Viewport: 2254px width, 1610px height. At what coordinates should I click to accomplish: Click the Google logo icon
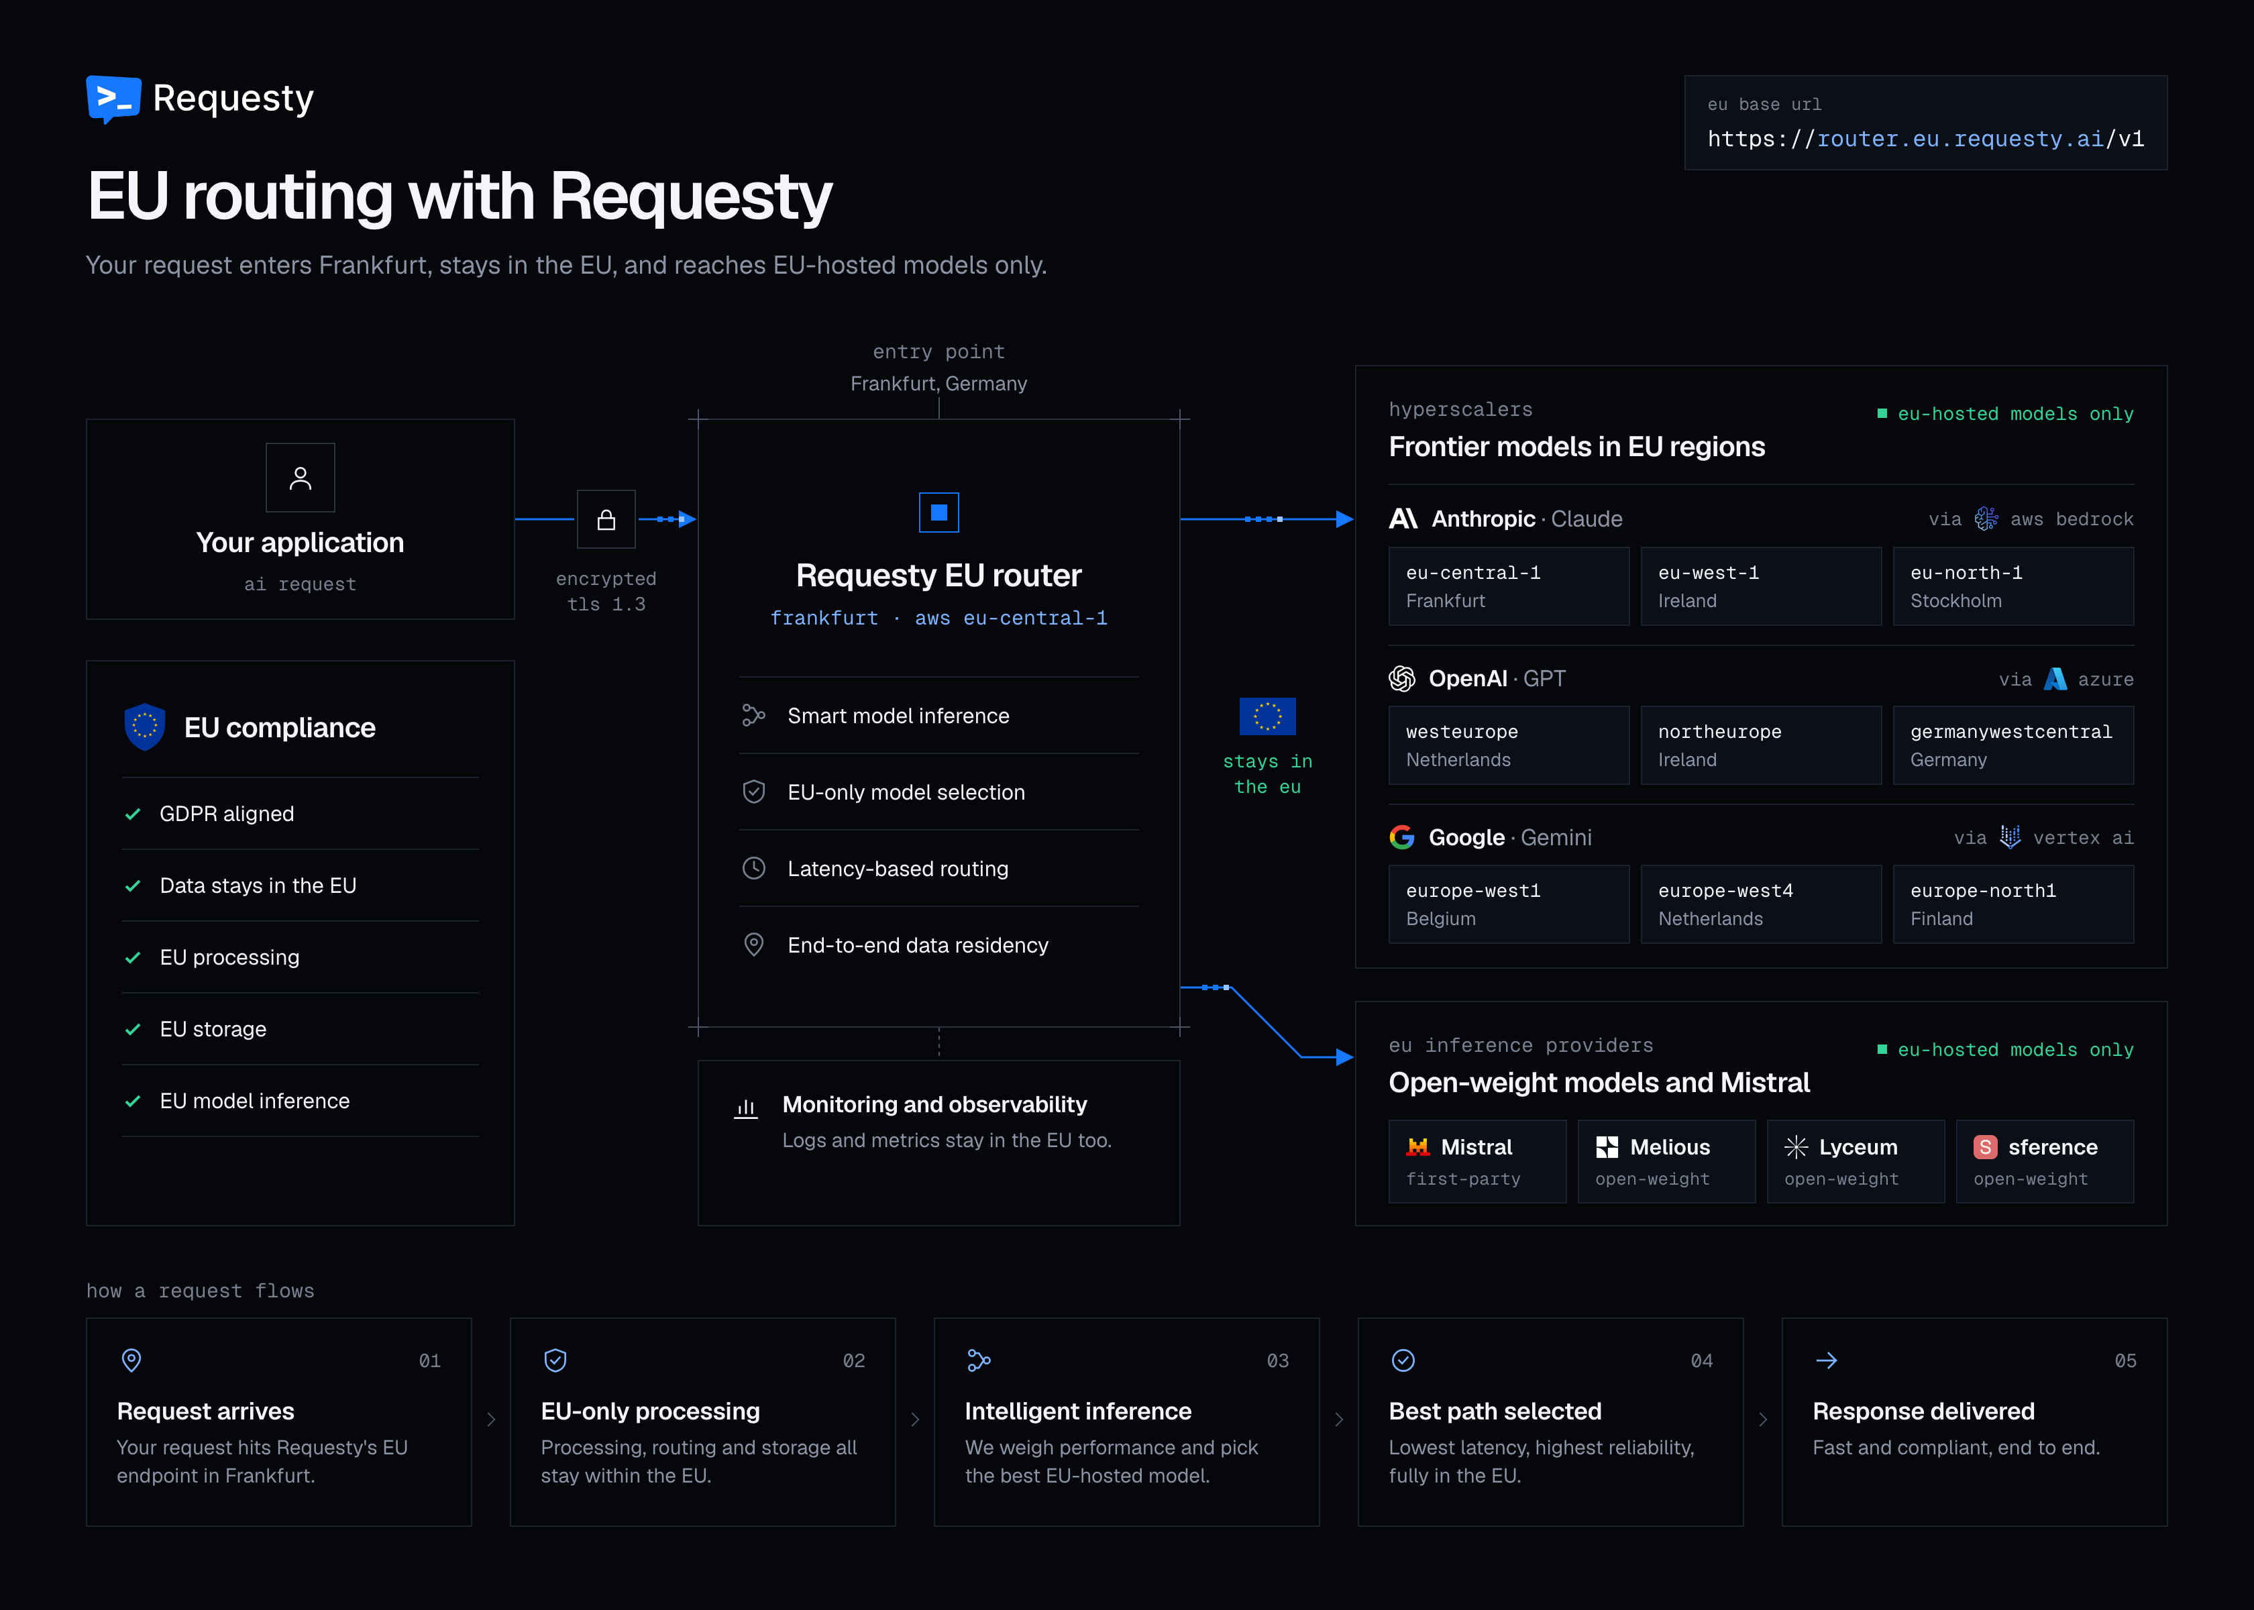click(1401, 838)
